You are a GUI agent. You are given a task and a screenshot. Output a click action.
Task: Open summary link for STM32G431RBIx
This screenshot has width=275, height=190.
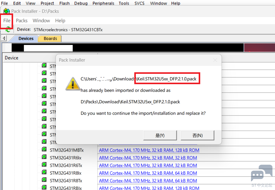(149, 188)
